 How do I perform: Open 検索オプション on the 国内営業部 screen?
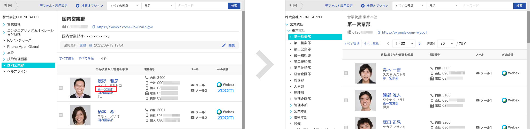(x=89, y=6)
